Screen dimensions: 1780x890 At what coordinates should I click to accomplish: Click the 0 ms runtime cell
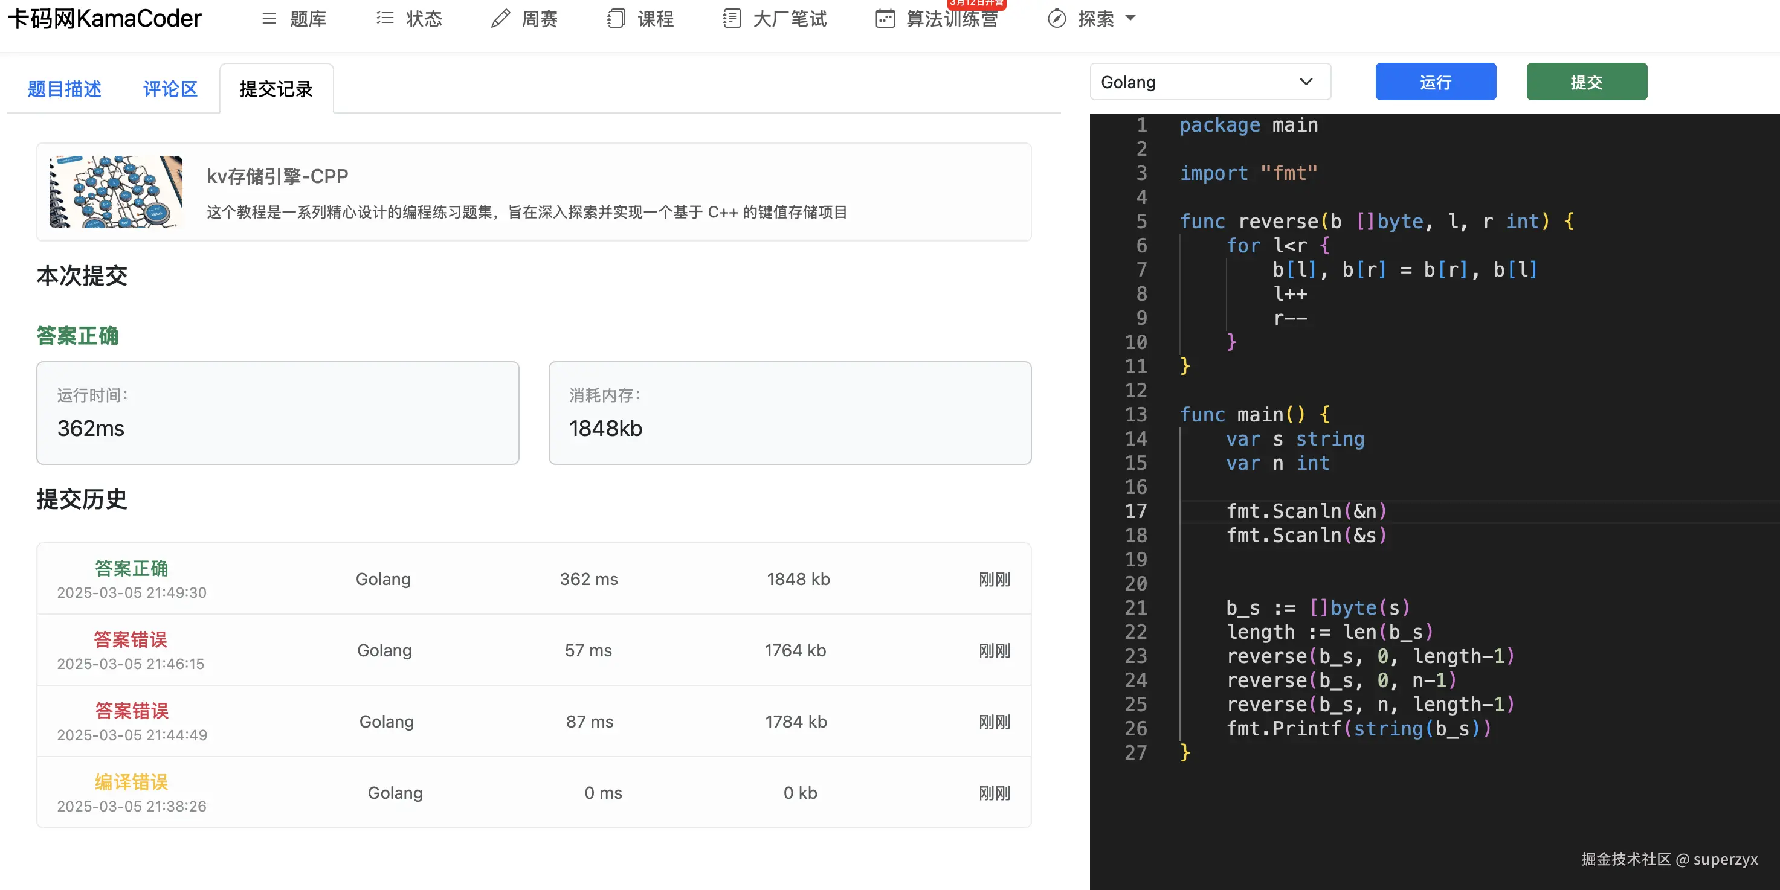(x=603, y=793)
